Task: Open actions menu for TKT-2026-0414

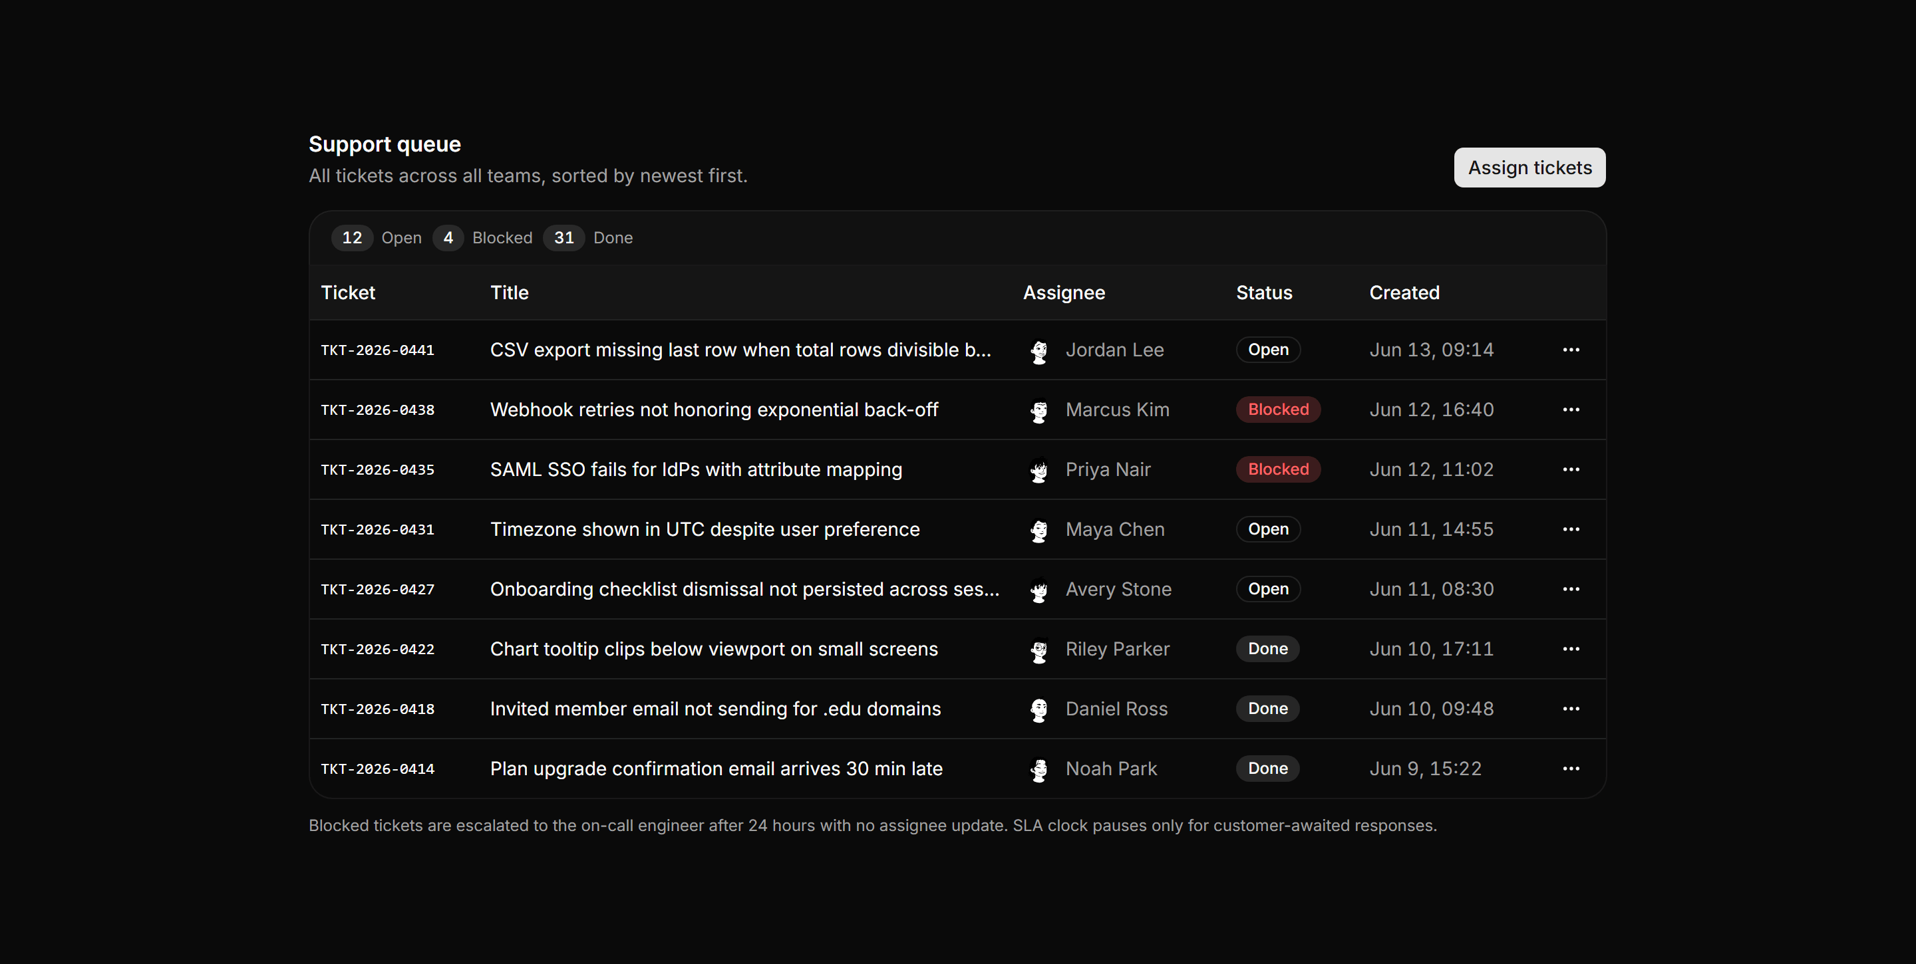Action: point(1571,769)
